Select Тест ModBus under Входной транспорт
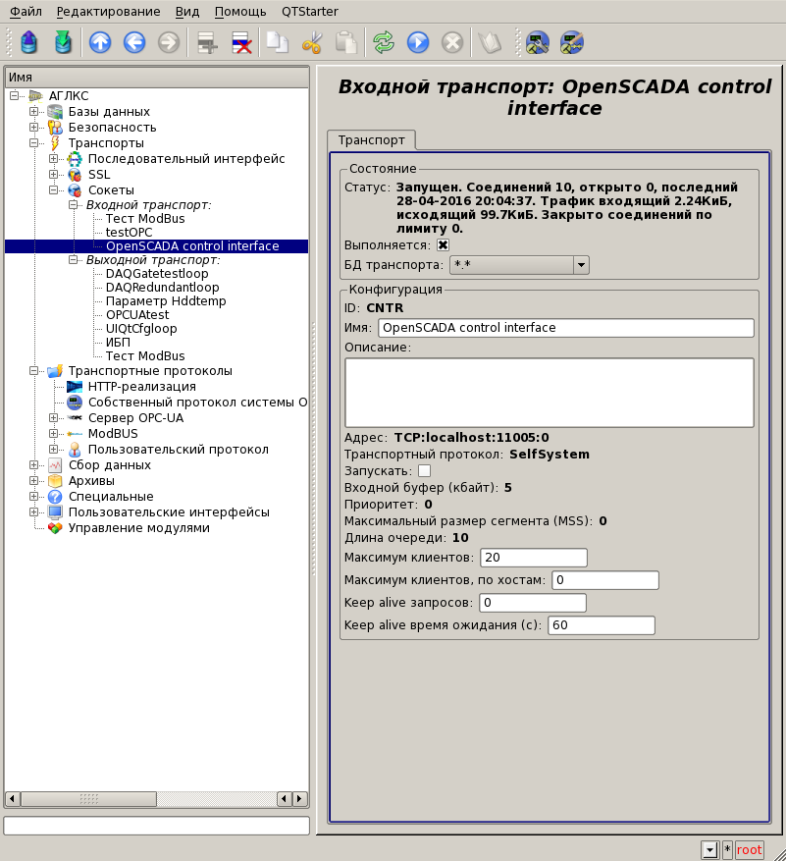786x861 pixels. click(x=144, y=218)
